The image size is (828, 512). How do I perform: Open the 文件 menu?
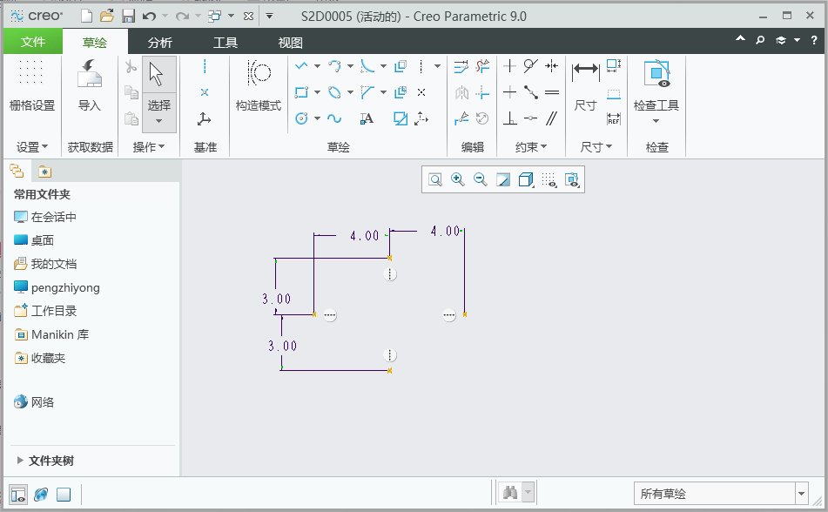pos(32,40)
